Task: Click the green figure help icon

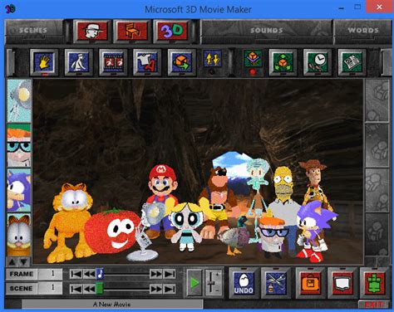Action: pyautogui.click(x=374, y=283)
